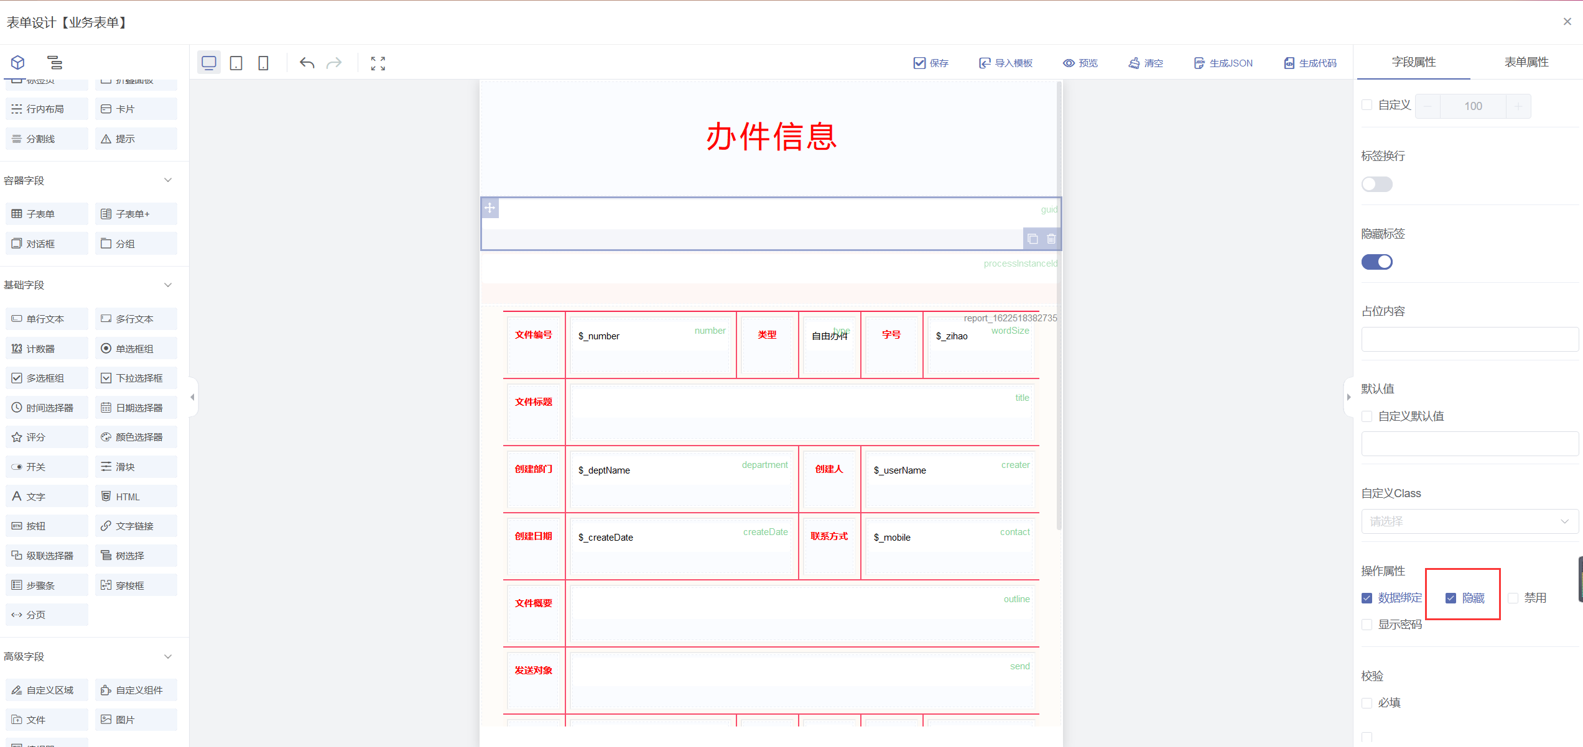Increase the width value with plus
Screen dimensions: 1583x747
pos(1518,106)
